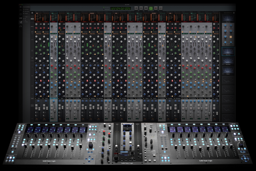Select the Mini Moog channel name
256x171 pixels.
click(139, 99)
